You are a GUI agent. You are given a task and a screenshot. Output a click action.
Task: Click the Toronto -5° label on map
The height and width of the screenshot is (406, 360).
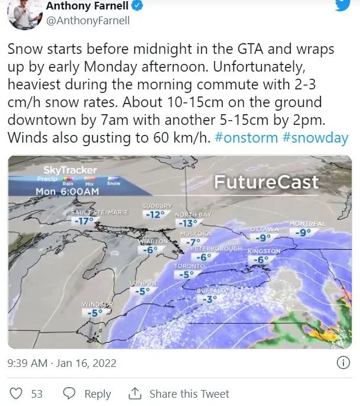[188, 271]
